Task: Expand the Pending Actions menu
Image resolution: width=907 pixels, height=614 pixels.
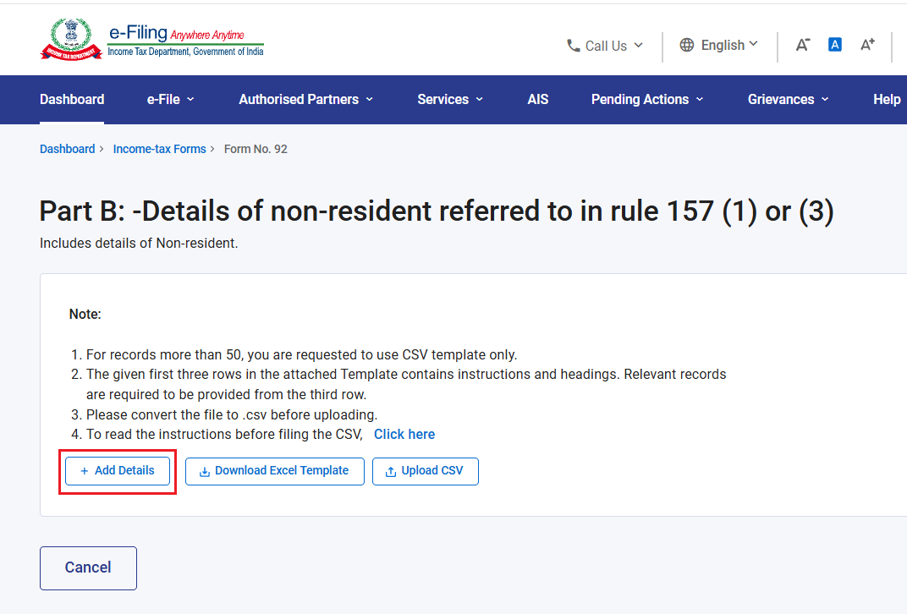Action: (647, 100)
